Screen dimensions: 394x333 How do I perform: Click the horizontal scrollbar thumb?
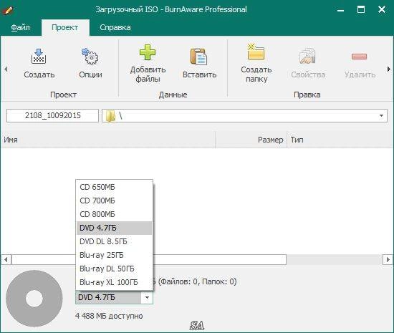coord(149,259)
